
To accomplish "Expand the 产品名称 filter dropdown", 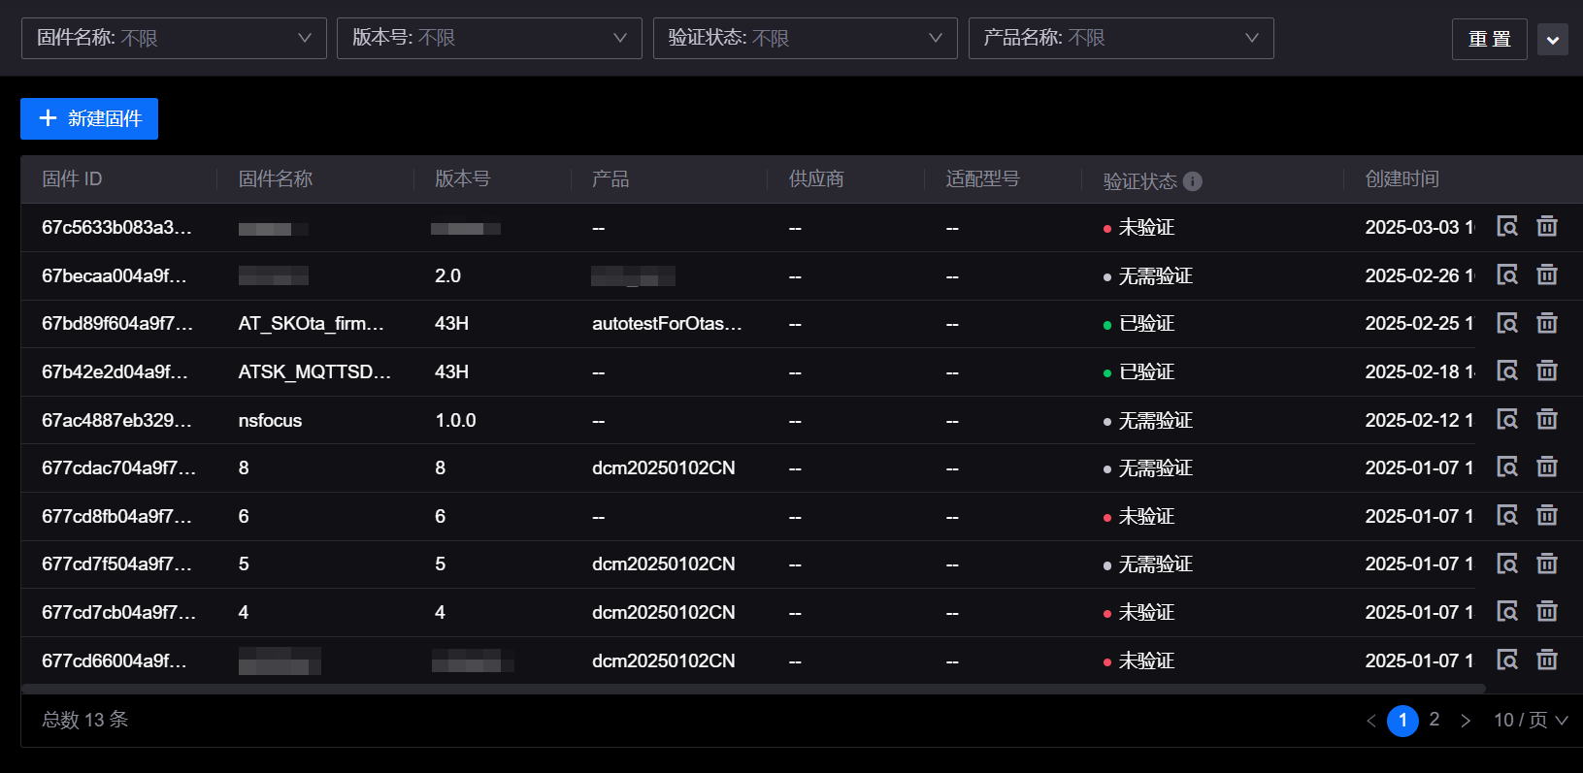I will pos(1120,38).
